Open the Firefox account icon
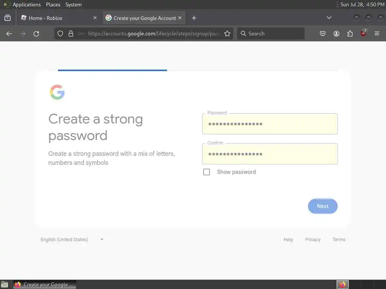 (336, 33)
